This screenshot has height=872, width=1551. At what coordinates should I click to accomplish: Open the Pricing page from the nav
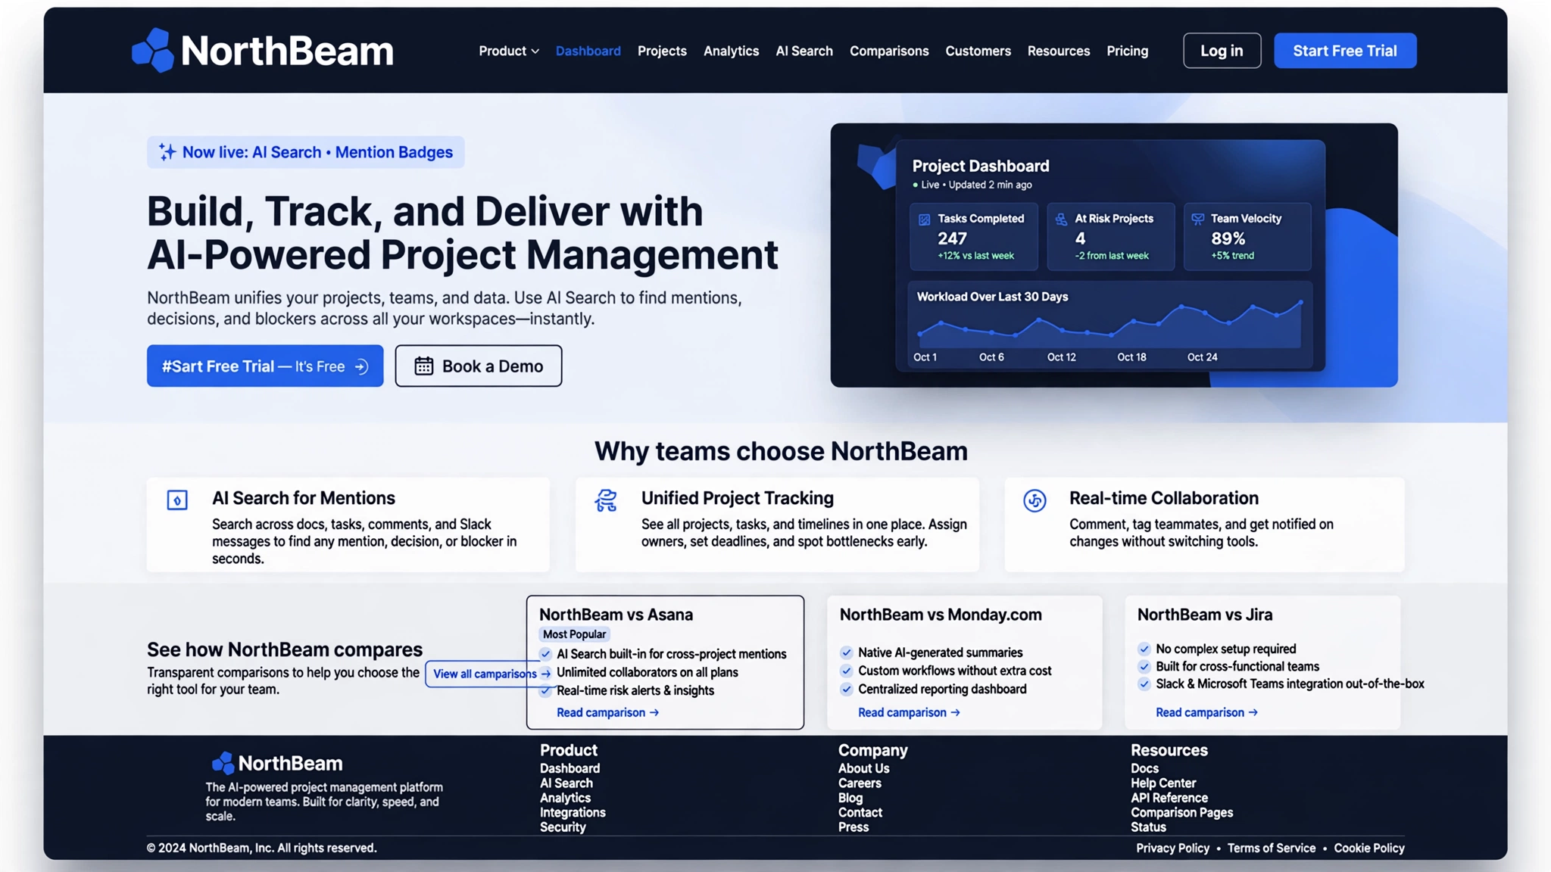click(1127, 51)
